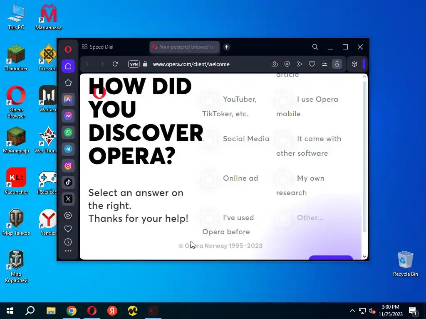Add page to bookmarks heart icon

312,64
